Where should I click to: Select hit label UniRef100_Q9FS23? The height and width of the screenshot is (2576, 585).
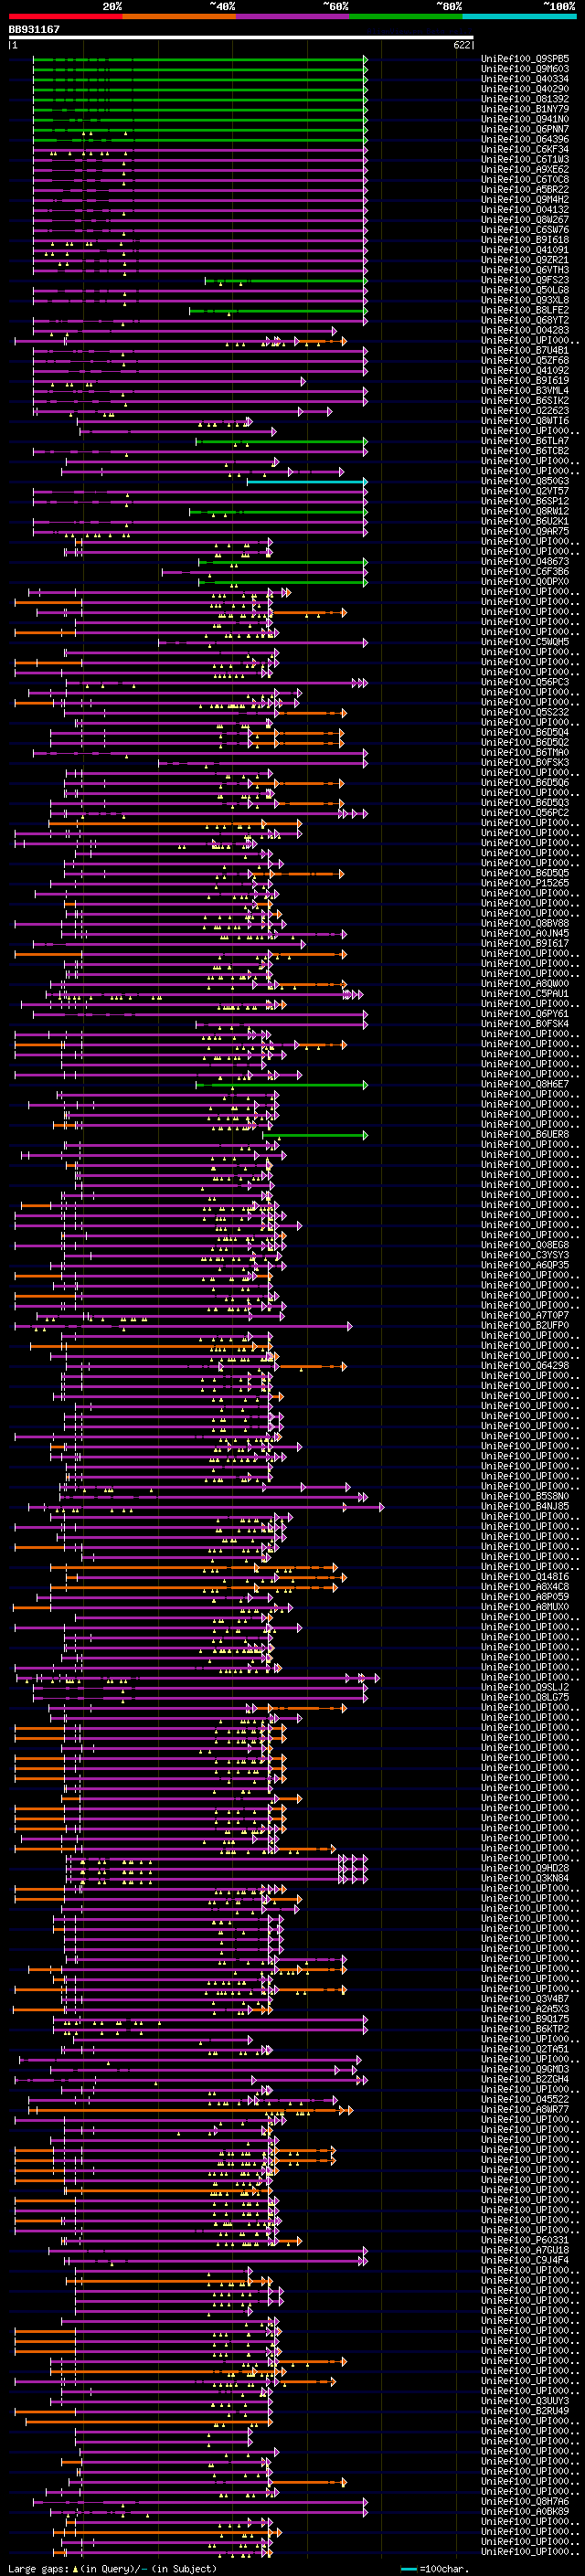click(x=525, y=280)
